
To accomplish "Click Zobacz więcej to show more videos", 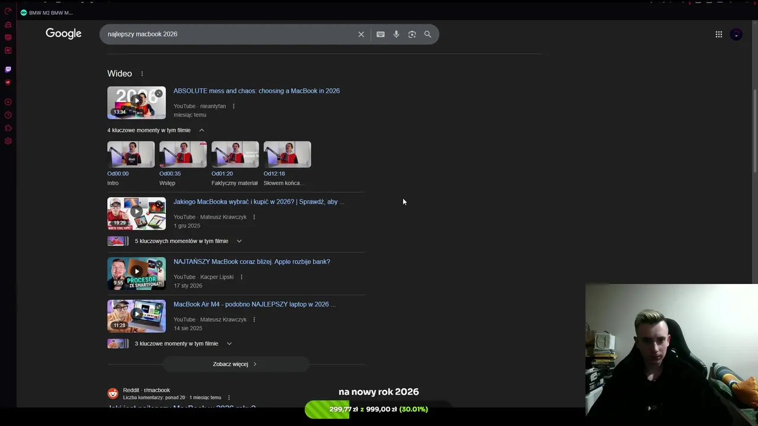I will point(235,364).
